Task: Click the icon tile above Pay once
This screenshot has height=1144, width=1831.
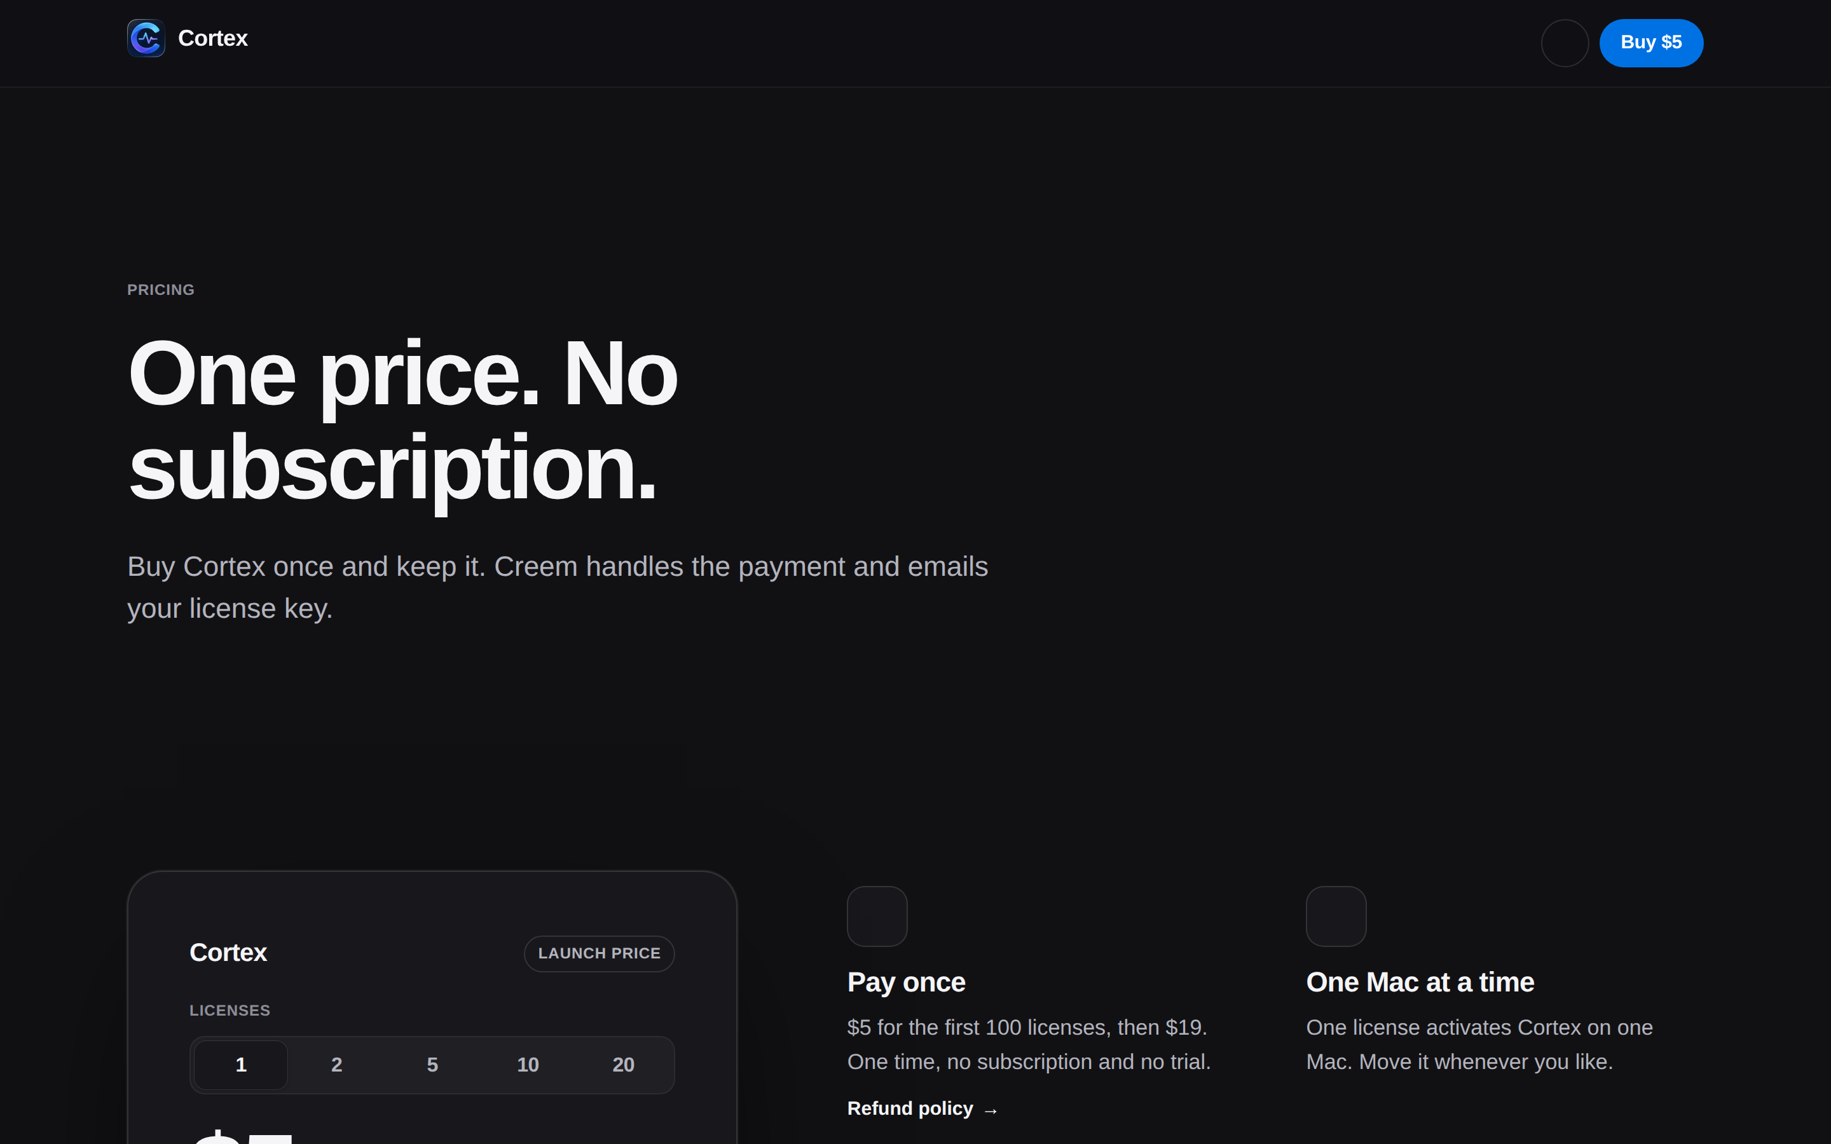Action: tap(877, 916)
